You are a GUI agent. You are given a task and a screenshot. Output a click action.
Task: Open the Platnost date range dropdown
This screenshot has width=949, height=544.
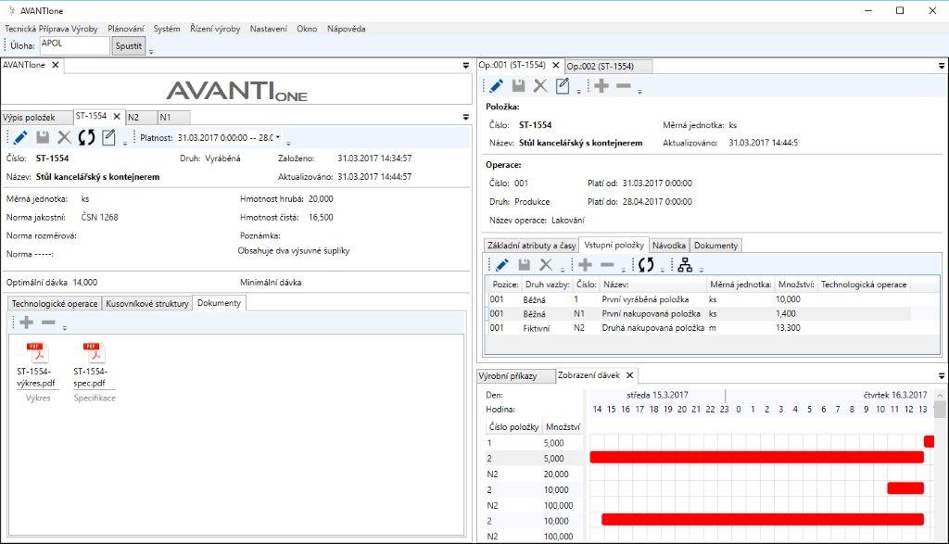[x=278, y=137]
